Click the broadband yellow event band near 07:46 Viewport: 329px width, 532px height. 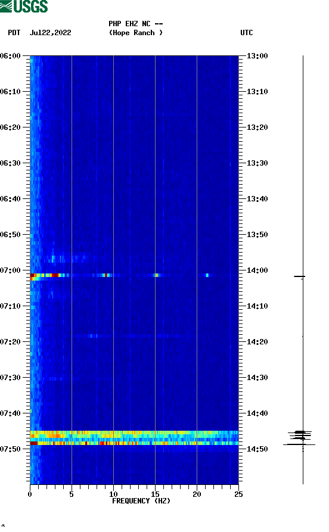click(x=135, y=434)
